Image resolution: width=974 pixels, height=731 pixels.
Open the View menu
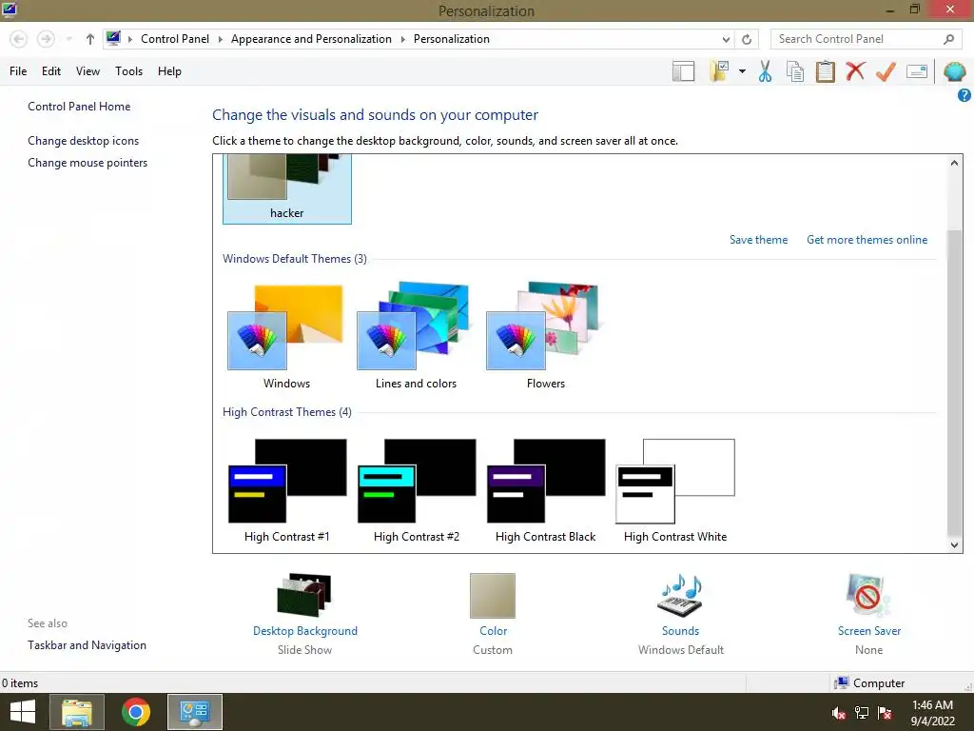88,70
